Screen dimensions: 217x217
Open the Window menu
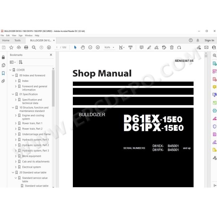tap(29, 35)
